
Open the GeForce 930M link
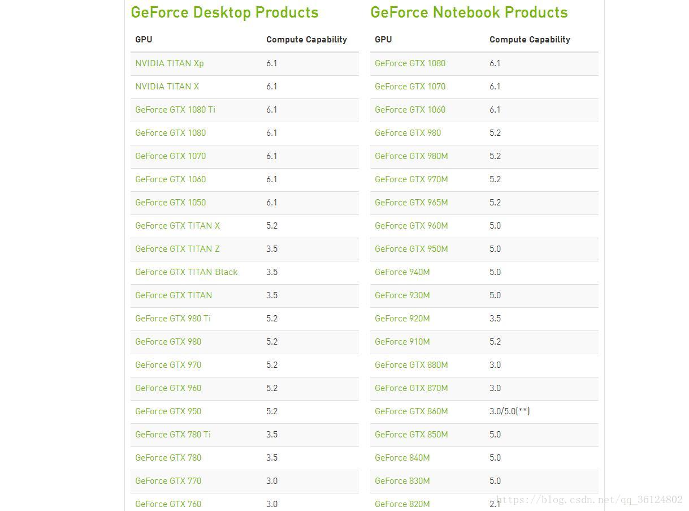402,295
